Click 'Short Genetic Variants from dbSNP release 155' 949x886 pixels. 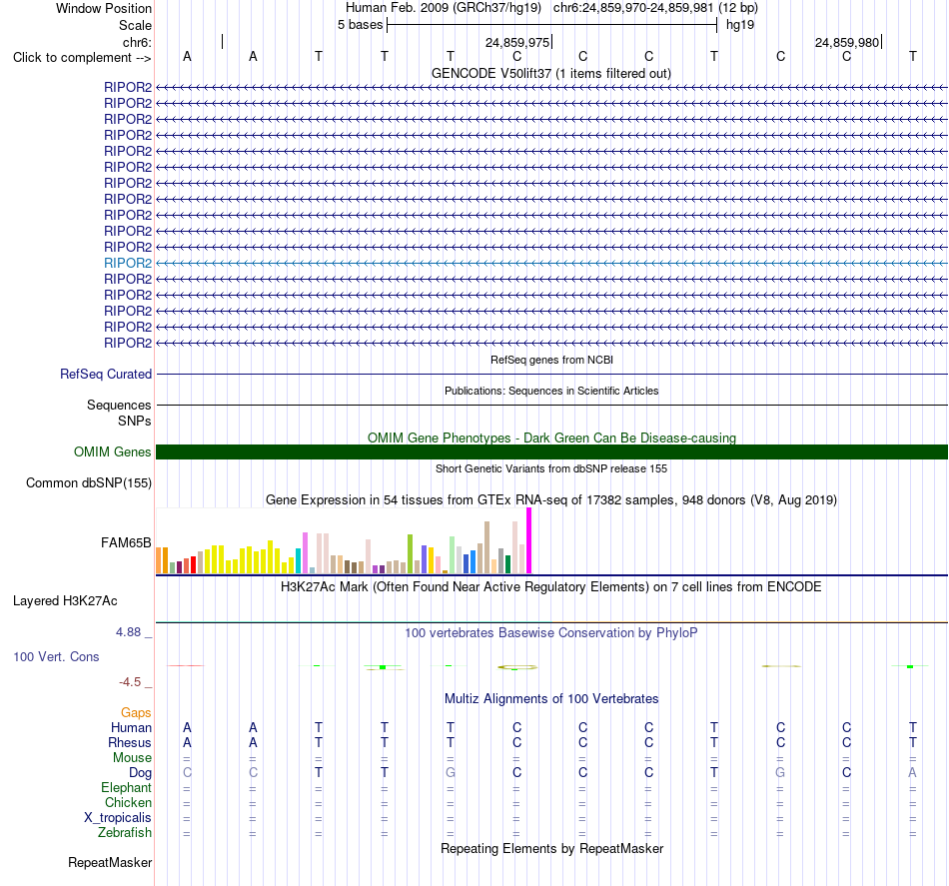(x=551, y=469)
